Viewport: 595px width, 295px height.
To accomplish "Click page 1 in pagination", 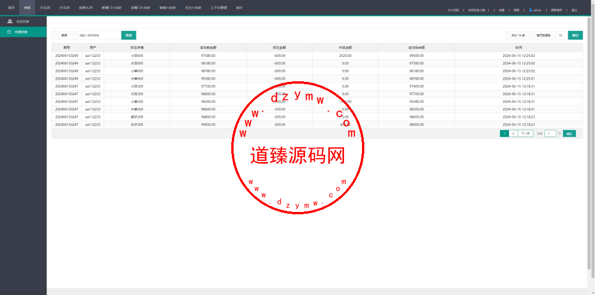I will (504, 134).
